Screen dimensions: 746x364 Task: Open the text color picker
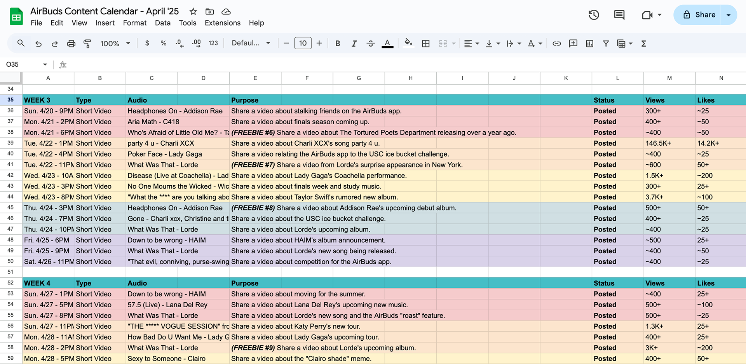(387, 43)
